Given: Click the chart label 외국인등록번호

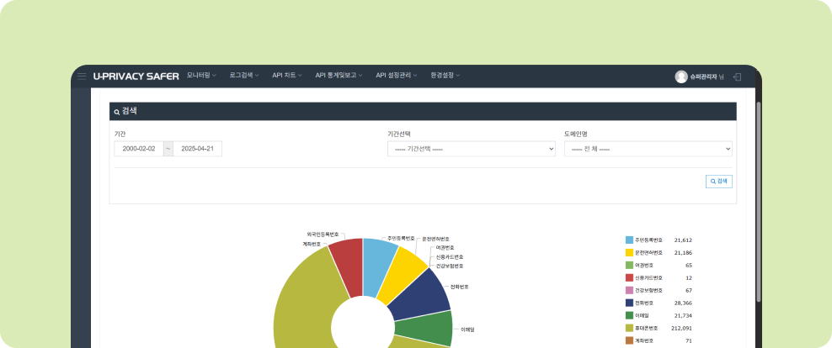Looking at the screenshot, I should [x=323, y=234].
